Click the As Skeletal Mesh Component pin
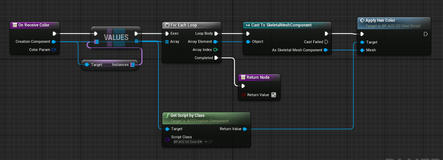 [x=326, y=50]
